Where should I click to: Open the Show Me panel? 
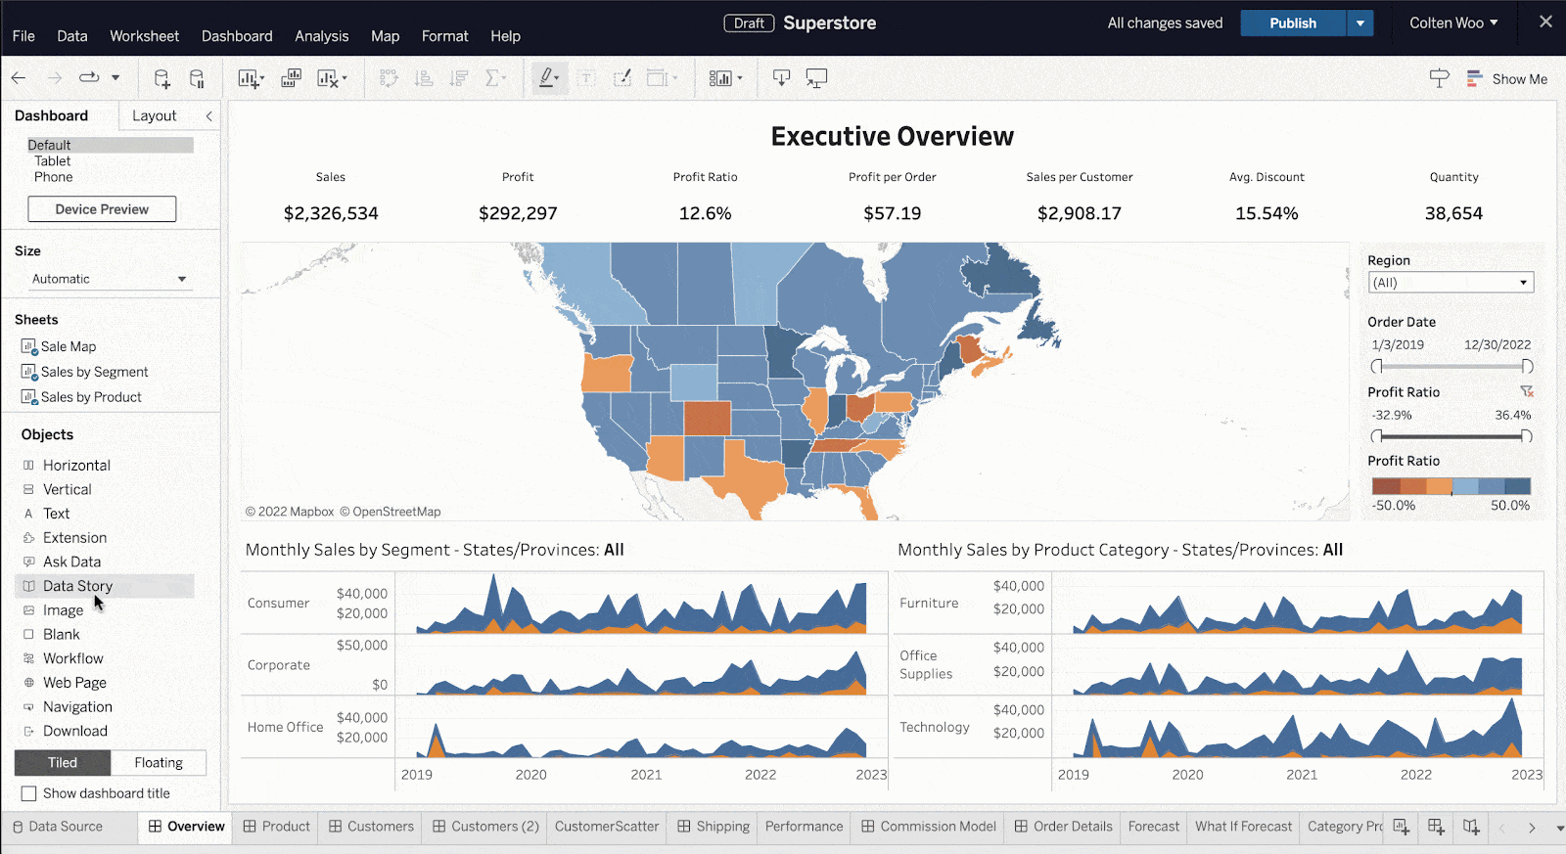click(x=1507, y=78)
